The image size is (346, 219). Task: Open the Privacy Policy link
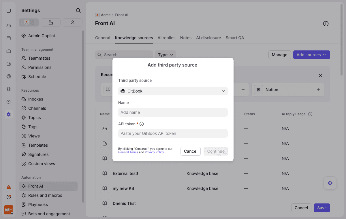154,152
